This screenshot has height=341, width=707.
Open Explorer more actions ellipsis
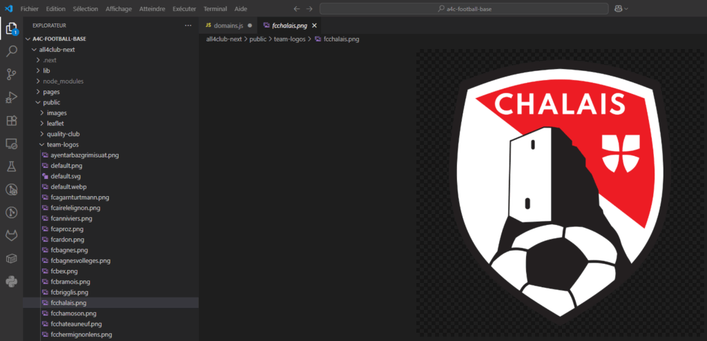pos(188,26)
